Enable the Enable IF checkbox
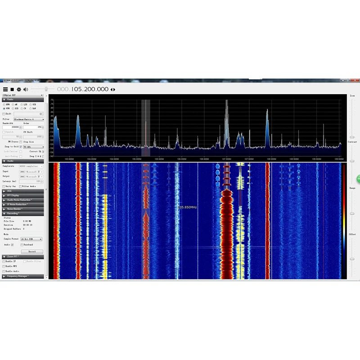This screenshot has height=360, width=360. (4, 261)
